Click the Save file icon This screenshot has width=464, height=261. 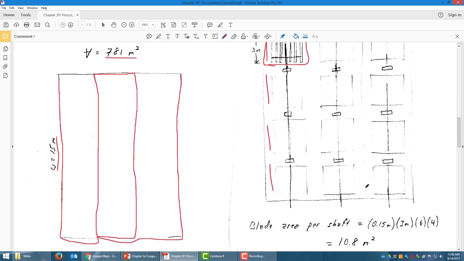point(6,25)
